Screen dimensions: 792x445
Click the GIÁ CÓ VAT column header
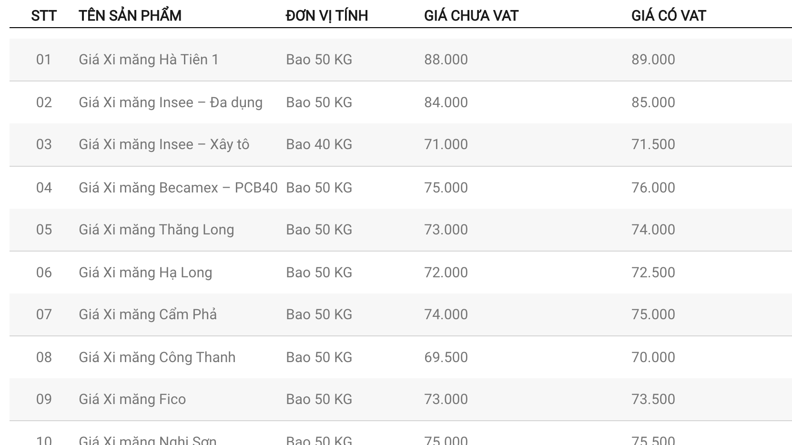669,16
